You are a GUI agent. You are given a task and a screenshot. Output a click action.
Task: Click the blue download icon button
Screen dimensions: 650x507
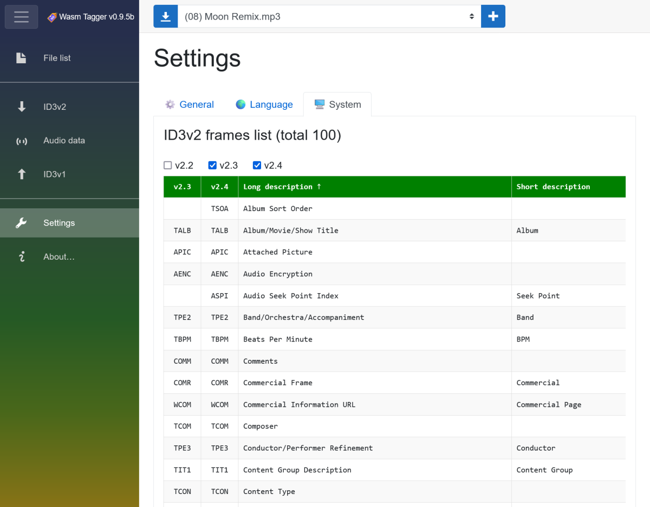[x=166, y=17]
